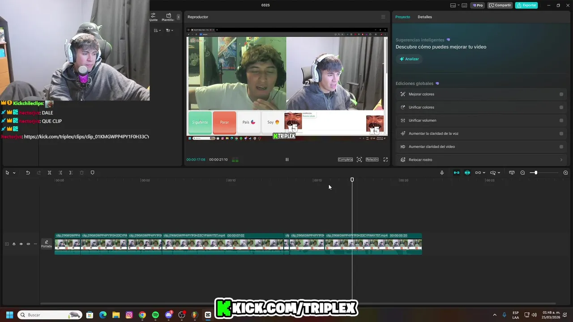Screen dimensions: 573x322
Task: Open the Reproductor panel menu icon
Action: click(383, 17)
